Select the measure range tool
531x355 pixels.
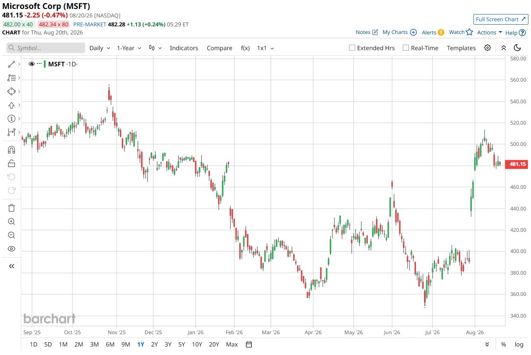tap(12, 132)
